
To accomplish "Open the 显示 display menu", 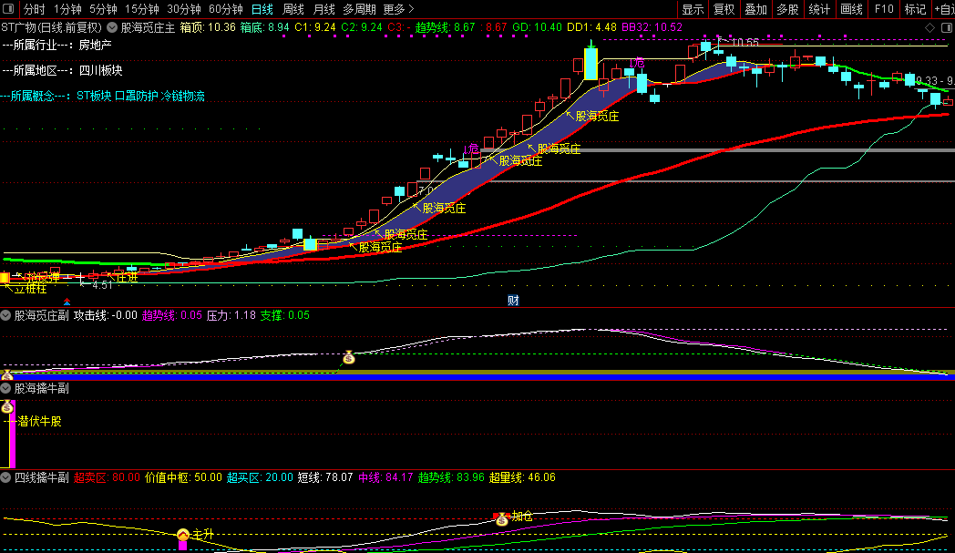I will click(x=693, y=9).
